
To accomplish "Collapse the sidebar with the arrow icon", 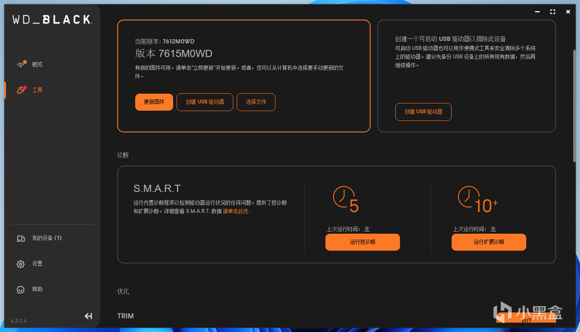I will [88, 316].
